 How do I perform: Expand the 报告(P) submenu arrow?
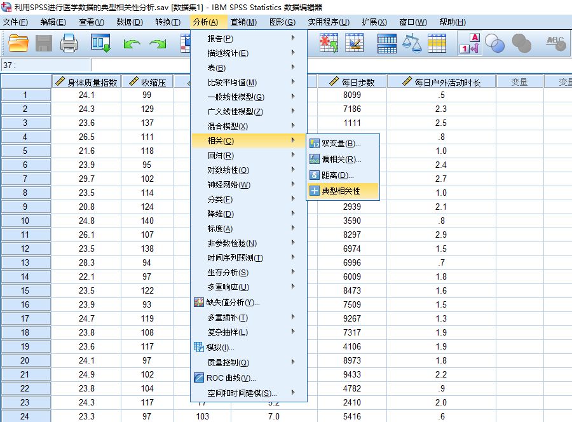[293, 38]
